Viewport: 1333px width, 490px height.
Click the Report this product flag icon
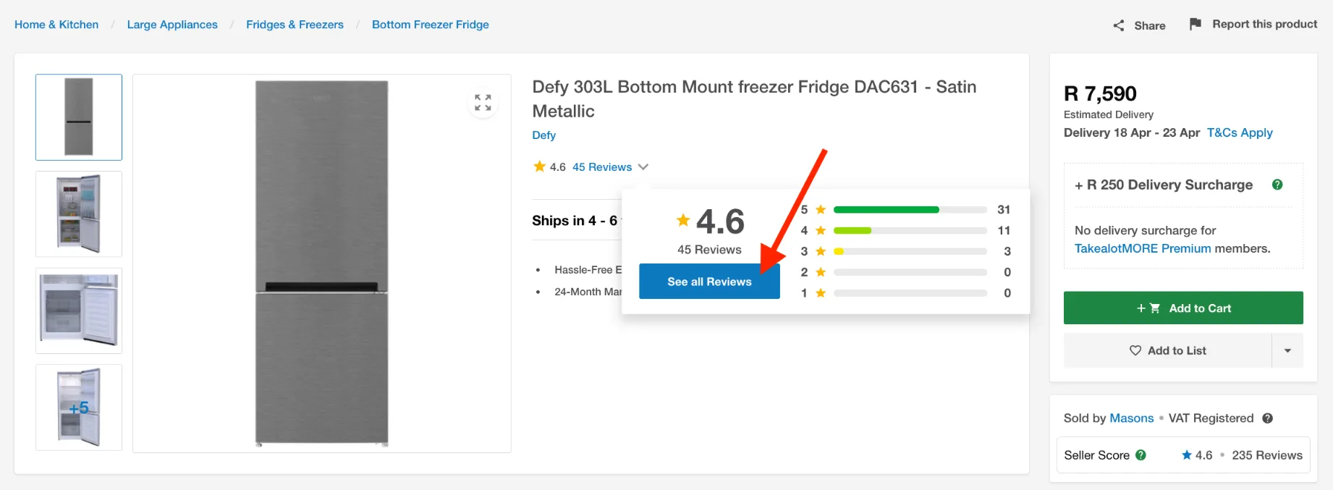1196,23
